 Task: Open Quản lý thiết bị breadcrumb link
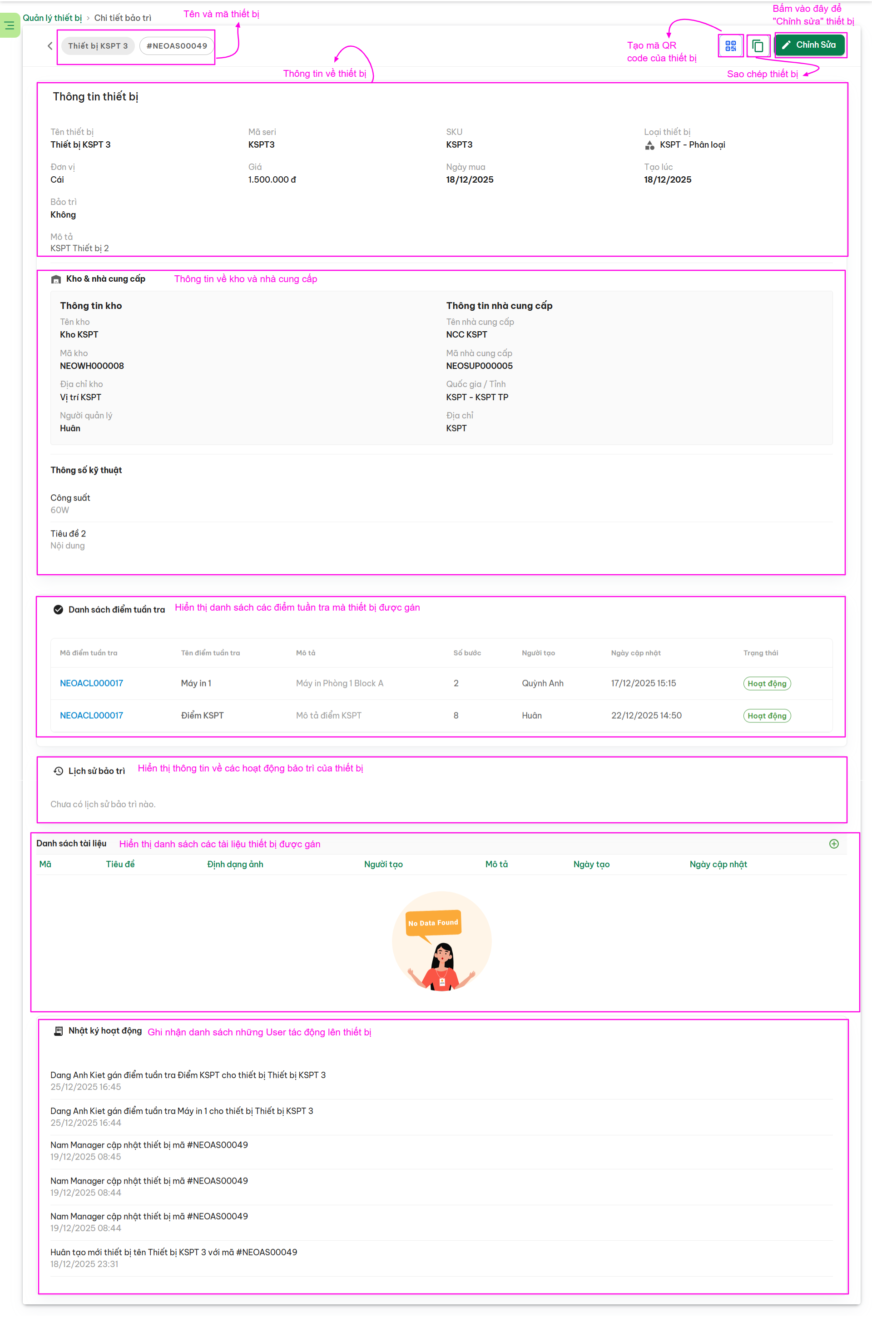[x=52, y=18]
